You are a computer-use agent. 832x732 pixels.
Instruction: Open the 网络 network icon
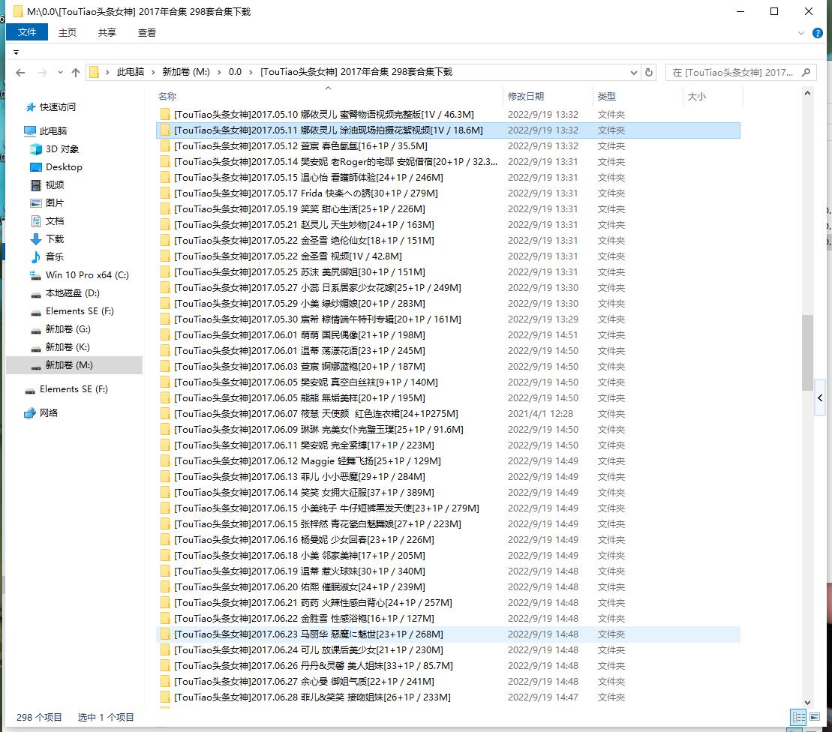click(x=30, y=413)
